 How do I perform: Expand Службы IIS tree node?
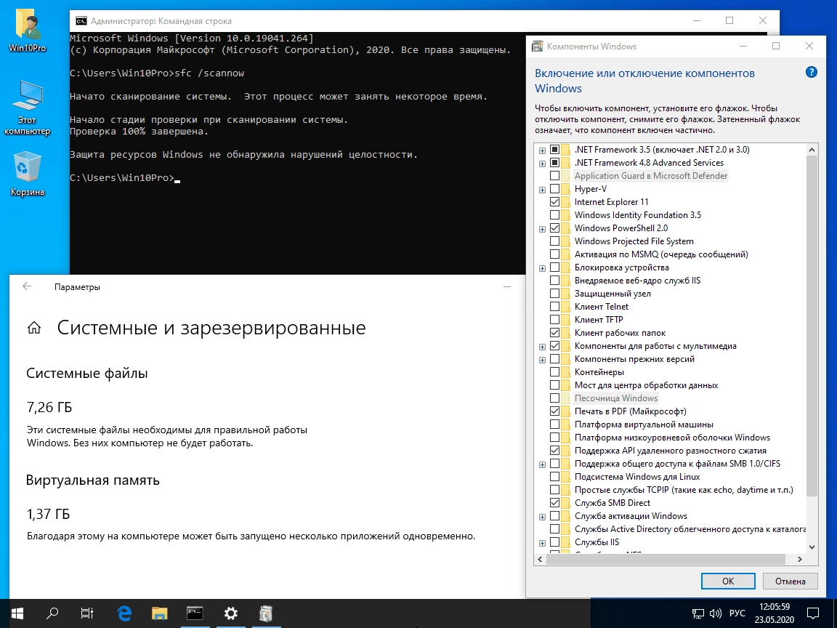click(x=542, y=543)
